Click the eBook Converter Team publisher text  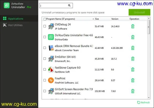coord(67,50)
